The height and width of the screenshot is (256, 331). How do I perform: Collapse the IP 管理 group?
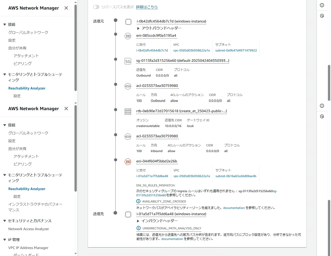click(x=5, y=240)
